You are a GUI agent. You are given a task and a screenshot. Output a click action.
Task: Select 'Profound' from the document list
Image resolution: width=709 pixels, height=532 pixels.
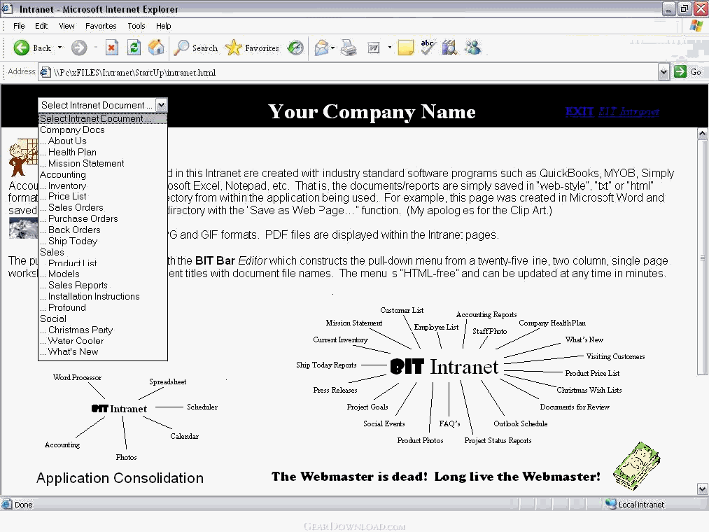(103, 307)
